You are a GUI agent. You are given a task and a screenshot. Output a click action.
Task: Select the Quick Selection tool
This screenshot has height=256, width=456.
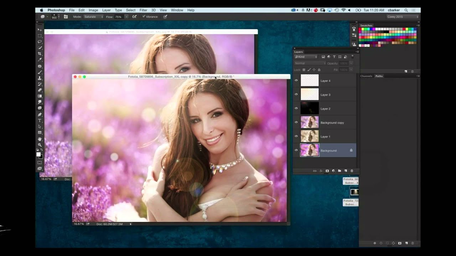(x=40, y=48)
